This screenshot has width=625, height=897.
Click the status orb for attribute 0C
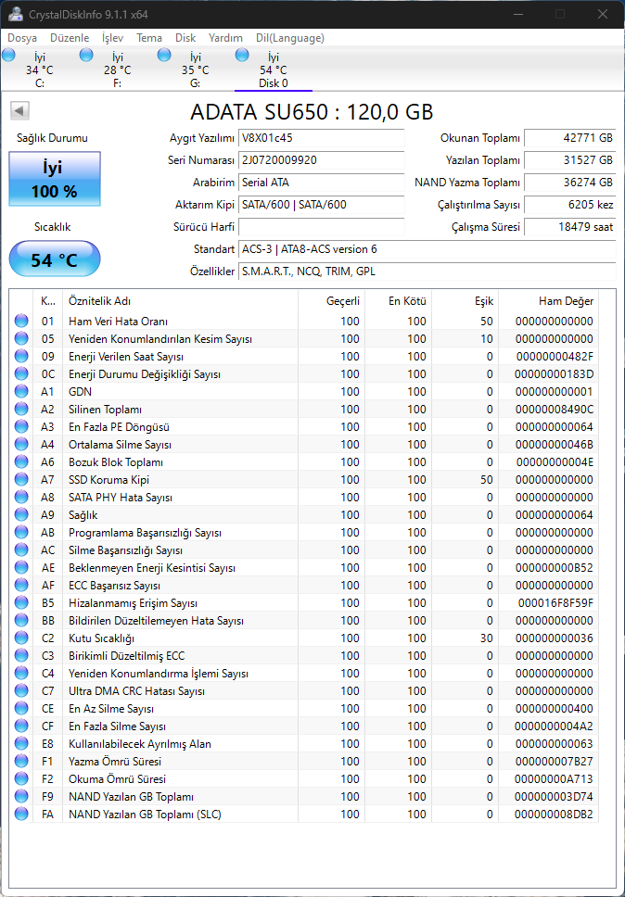coord(21,374)
